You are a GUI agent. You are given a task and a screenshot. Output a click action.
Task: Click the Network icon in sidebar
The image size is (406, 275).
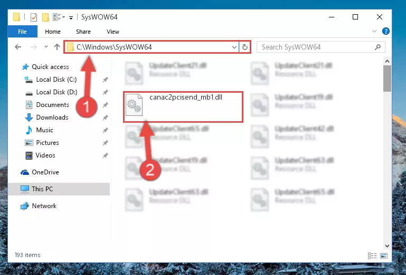coord(25,206)
